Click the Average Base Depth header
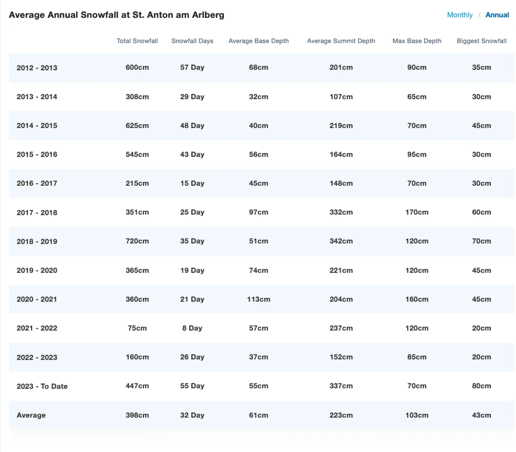Viewport: 516px width, 452px height. [x=259, y=41]
